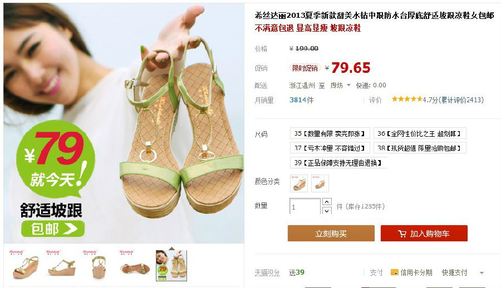The image size is (501, 288).
Task: Click the quantity input field
Action: pos(305,206)
